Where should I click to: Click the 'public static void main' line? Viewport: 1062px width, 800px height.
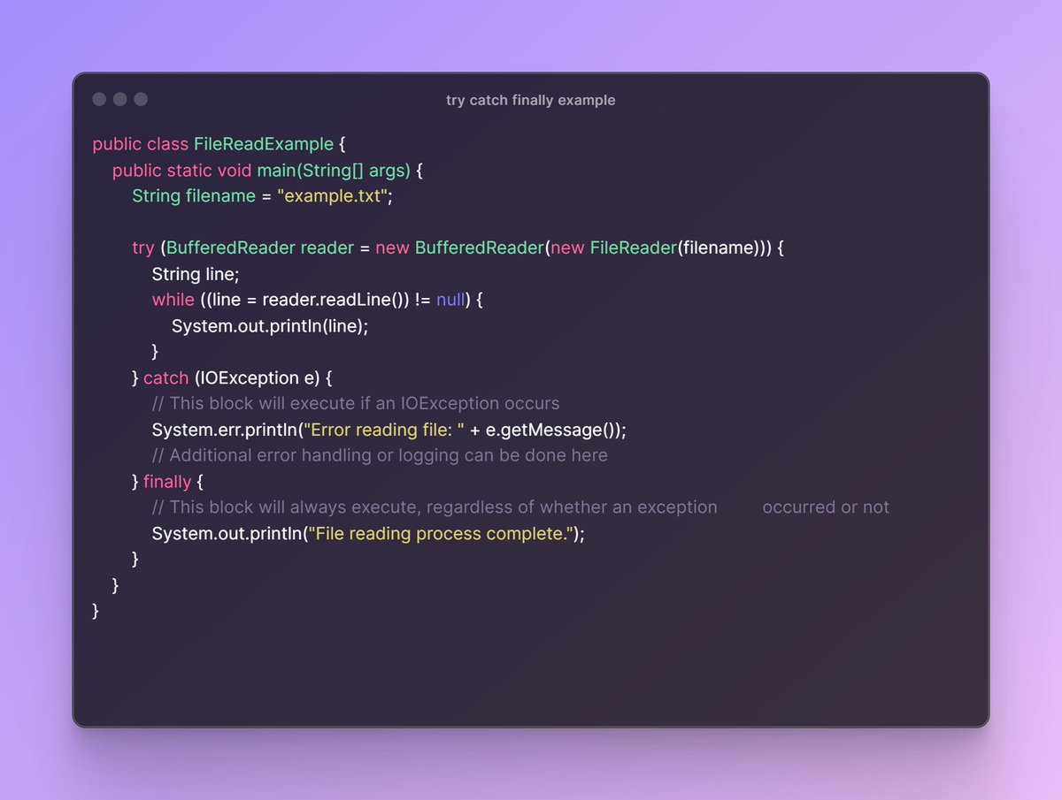tap(267, 171)
